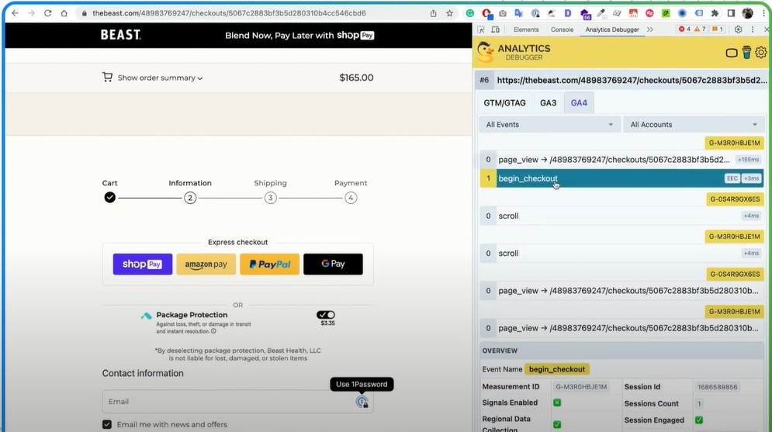Screen dimensions: 772x432
Task: Select the GA3 tab
Action: (548, 103)
